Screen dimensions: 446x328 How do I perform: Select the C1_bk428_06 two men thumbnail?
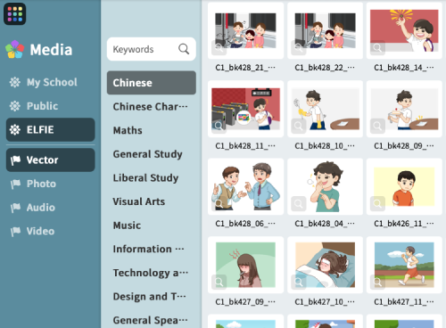(245, 186)
